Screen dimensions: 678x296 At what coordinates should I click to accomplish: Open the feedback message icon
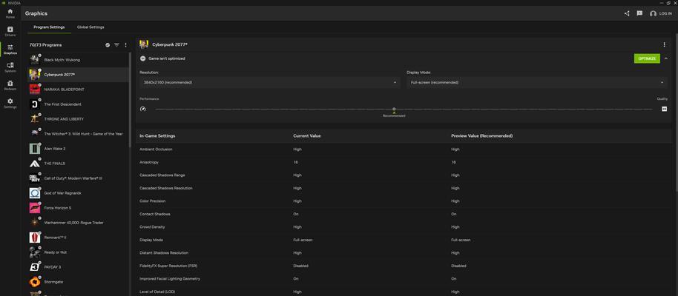[x=639, y=13]
